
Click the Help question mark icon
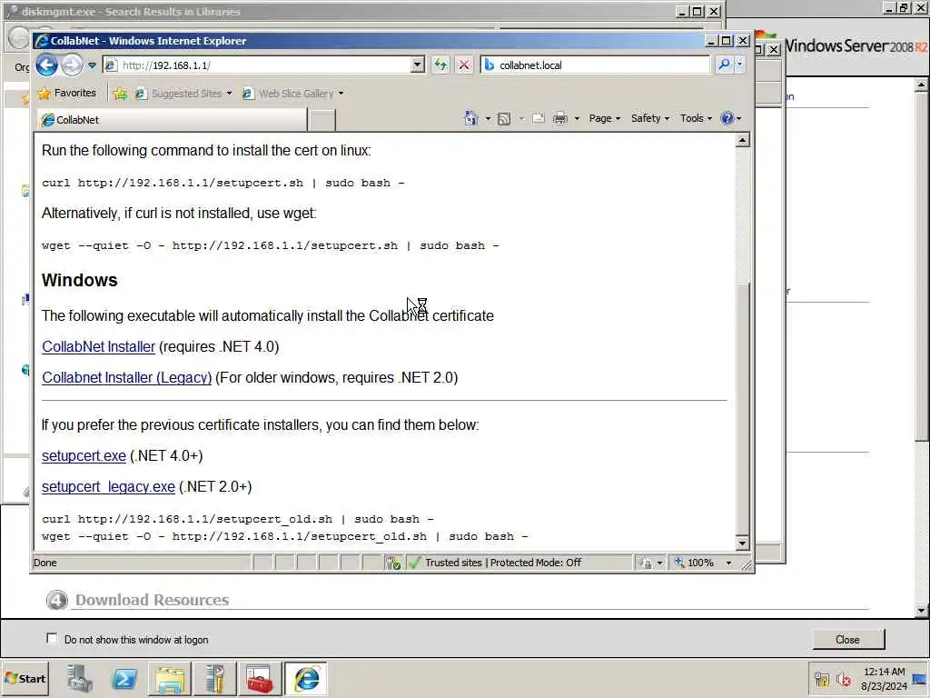point(727,118)
